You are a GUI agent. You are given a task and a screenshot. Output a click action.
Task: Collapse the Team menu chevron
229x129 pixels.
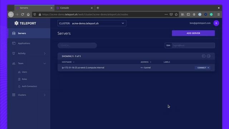45,63
